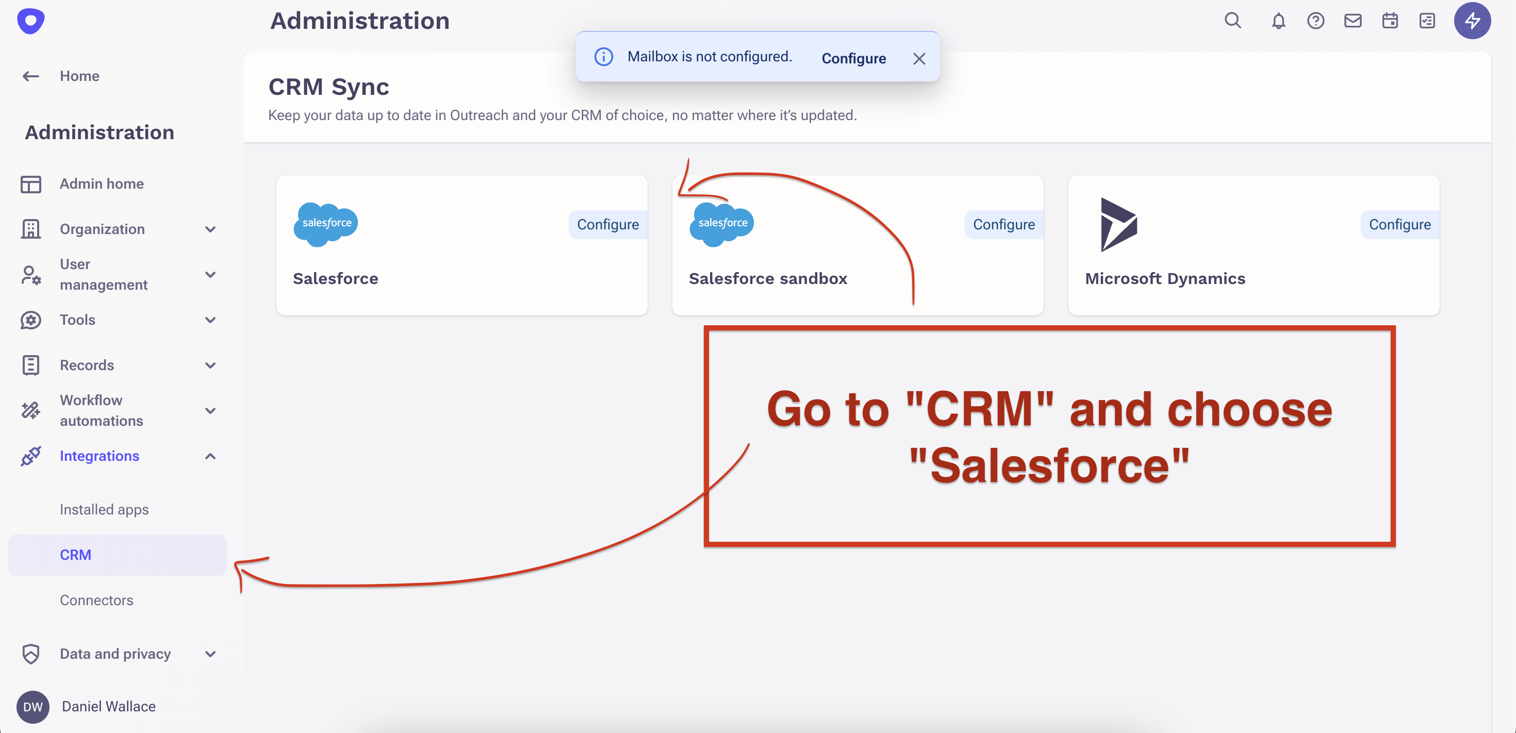Go to Connectors in sidebar

(x=96, y=600)
